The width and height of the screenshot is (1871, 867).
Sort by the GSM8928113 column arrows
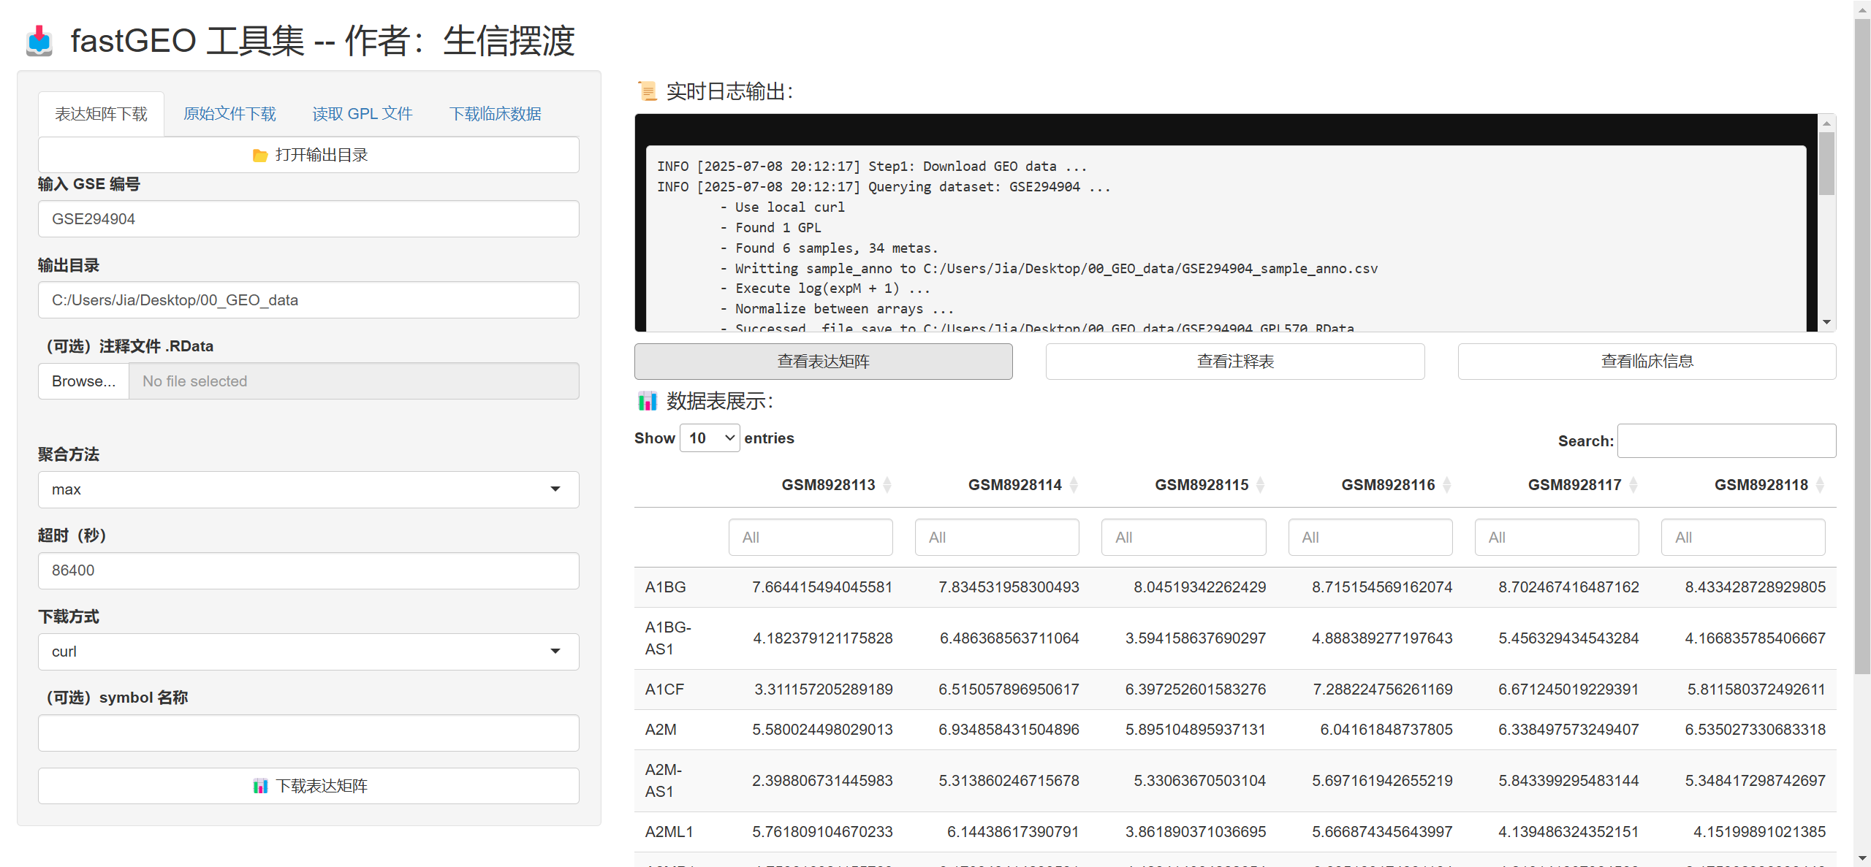887,485
